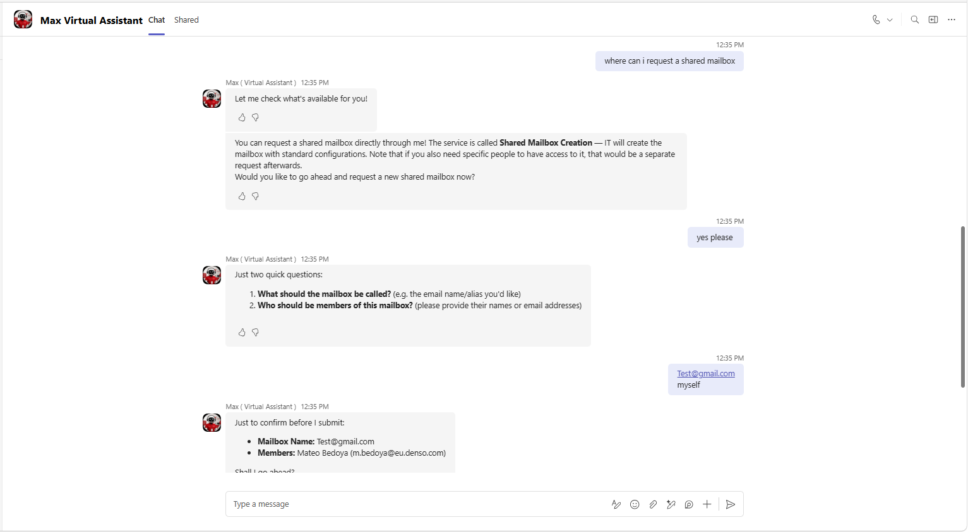This screenshot has height=532, width=968.
Task: Click "Just two quick questions:" text
Action: click(x=278, y=274)
